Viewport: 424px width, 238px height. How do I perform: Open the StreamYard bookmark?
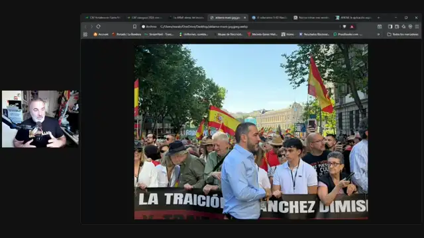159,34
